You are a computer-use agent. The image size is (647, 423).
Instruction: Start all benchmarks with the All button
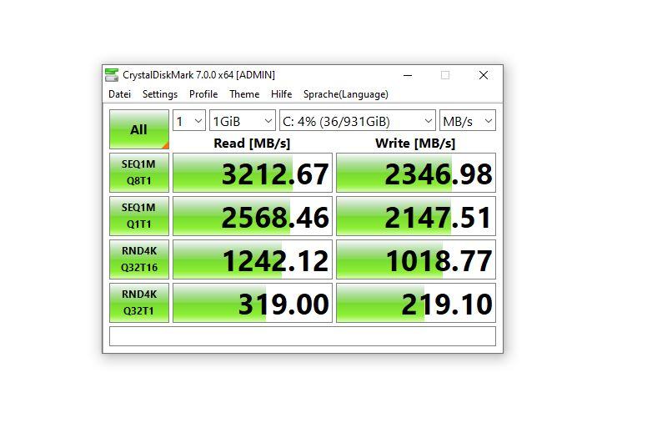coord(139,129)
